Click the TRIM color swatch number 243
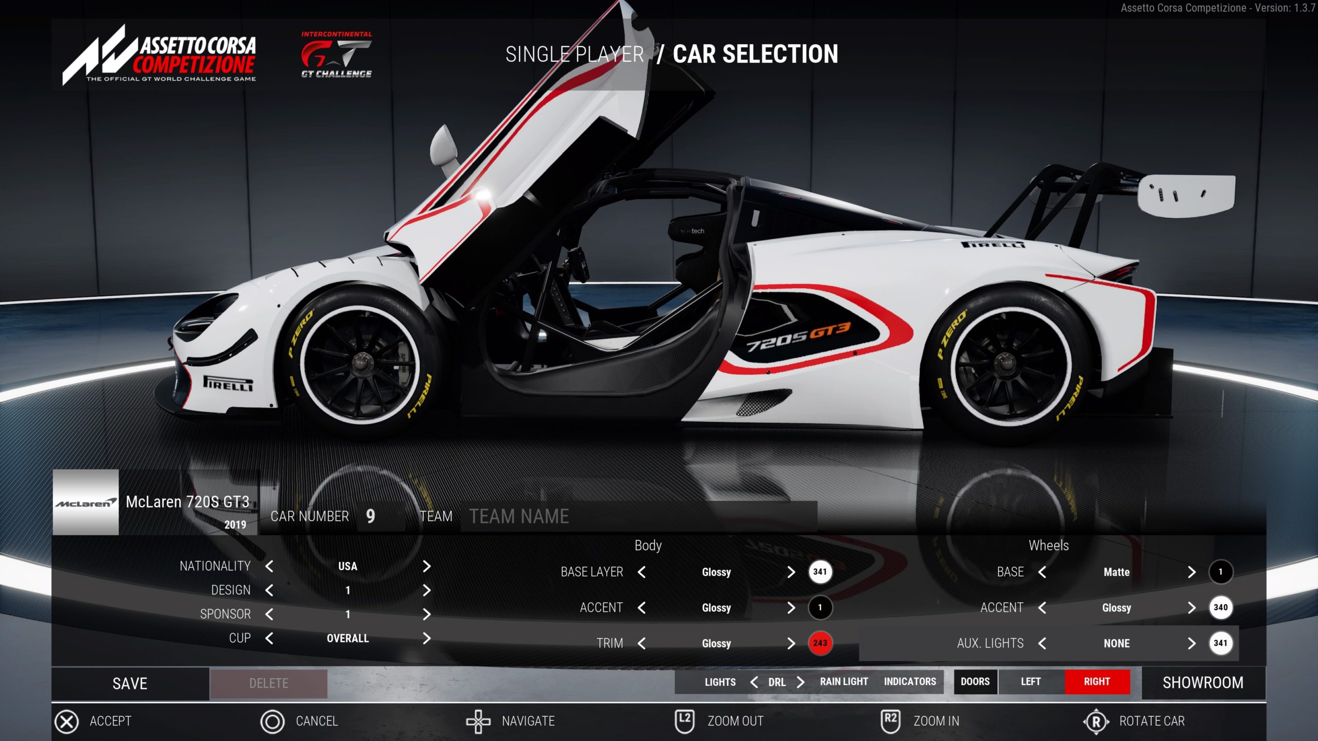Screen dimensions: 1318x741 (x=819, y=643)
